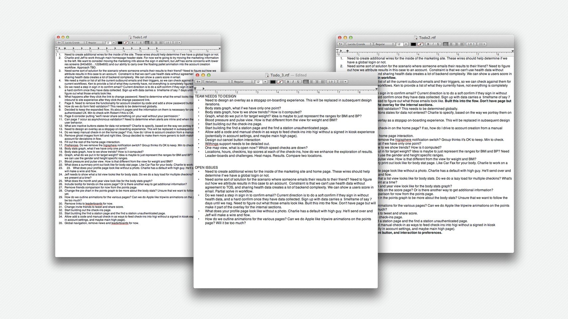Image resolution: width=568 pixels, height=319 pixels.
Task: Open list bullets dropdown in Todo_3.rtf
Action: [343, 82]
